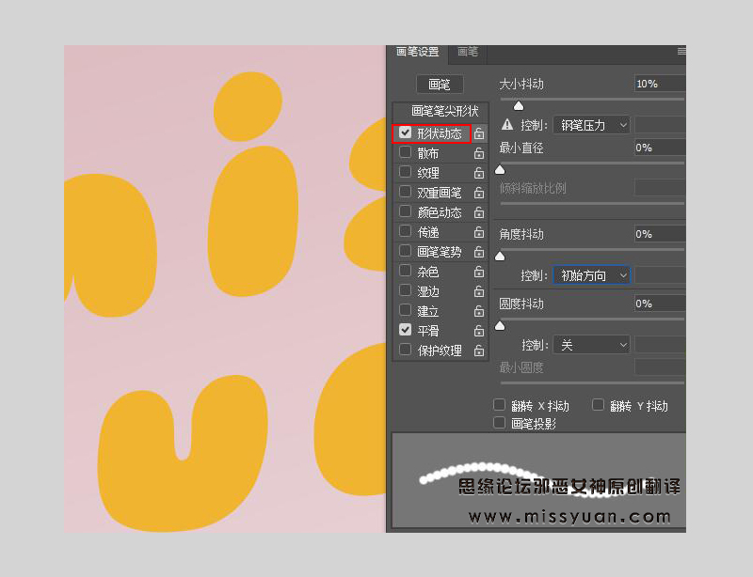Open the 钢笔压力 control dropdown
The image size is (753, 577).
(x=592, y=124)
